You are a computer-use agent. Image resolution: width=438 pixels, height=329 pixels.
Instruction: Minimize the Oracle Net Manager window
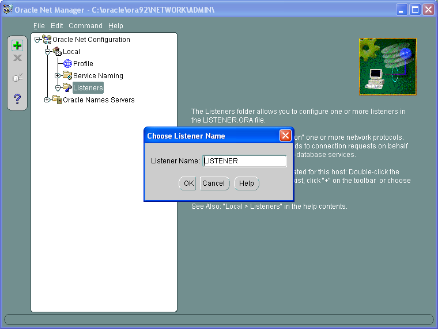402,9
